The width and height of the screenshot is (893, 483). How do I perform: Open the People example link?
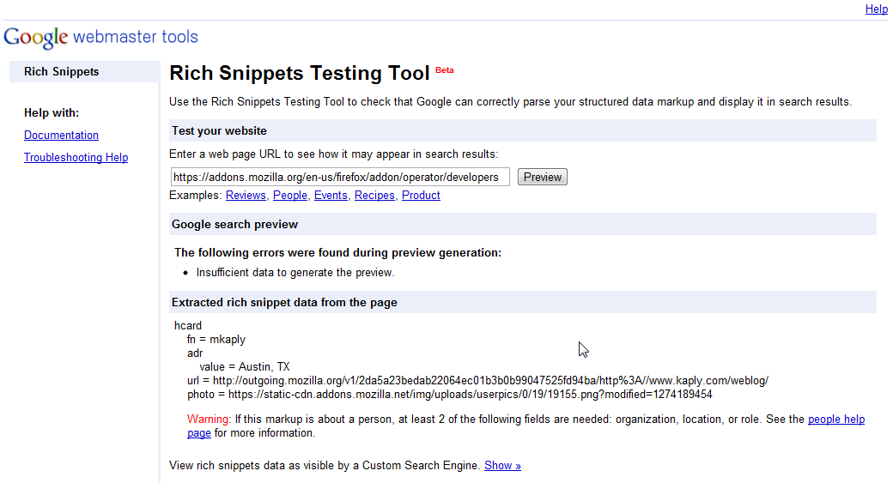tap(290, 195)
